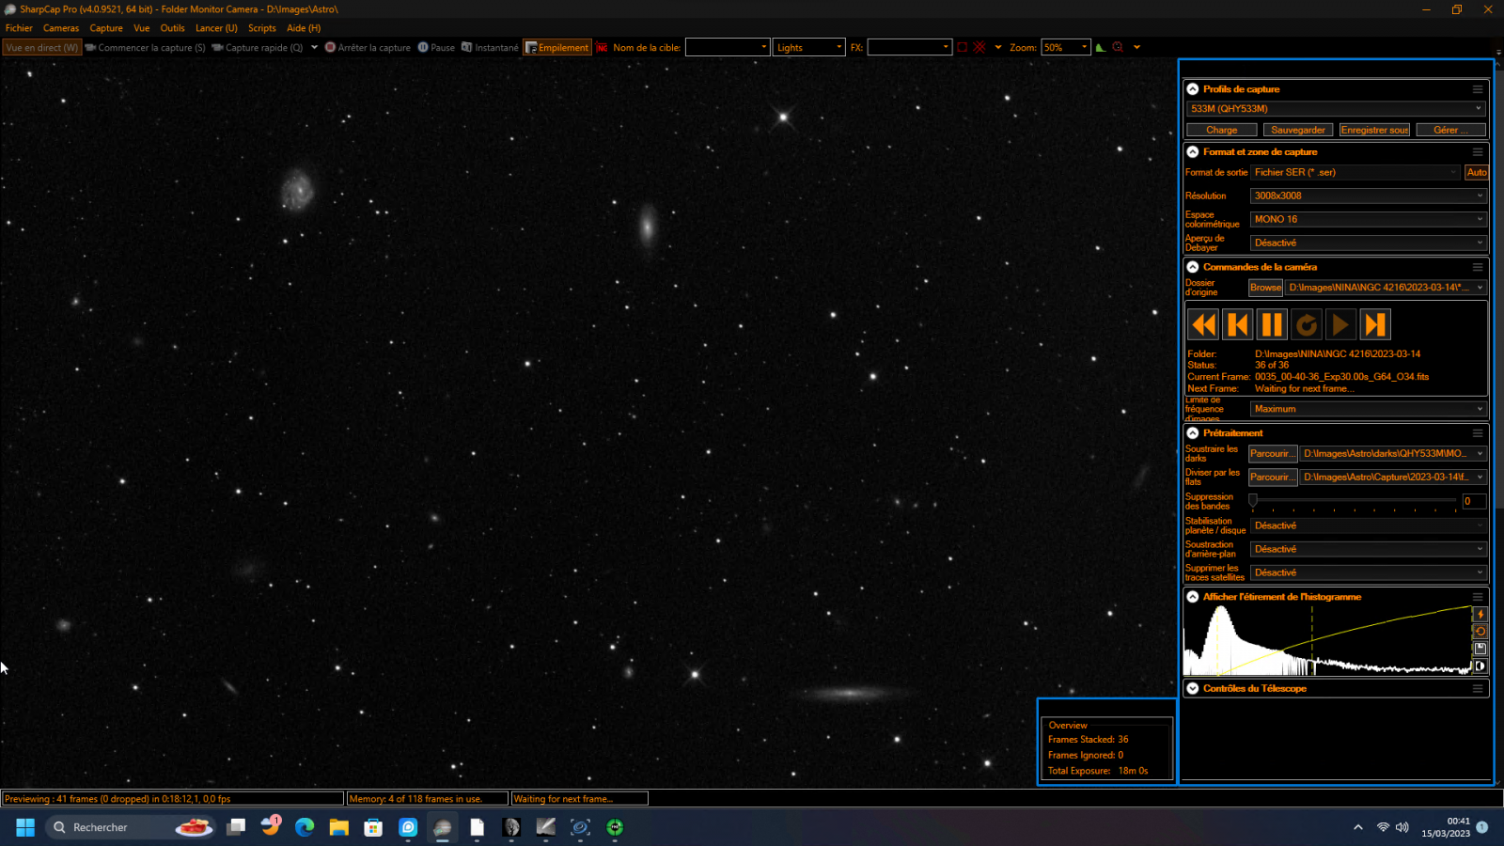Open the frame rate limit Maximum dropdown

1369,409
